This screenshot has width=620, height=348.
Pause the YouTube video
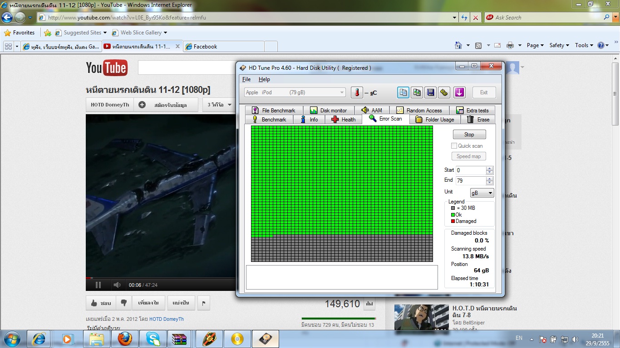(98, 285)
